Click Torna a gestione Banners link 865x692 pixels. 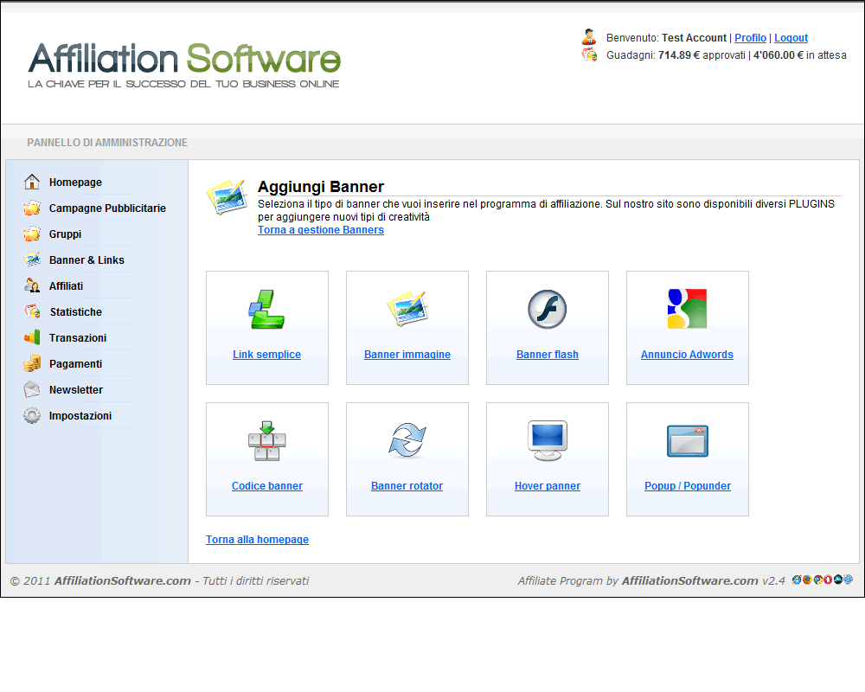click(x=320, y=230)
